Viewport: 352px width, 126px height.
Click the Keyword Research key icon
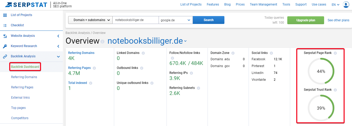click(5, 46)
